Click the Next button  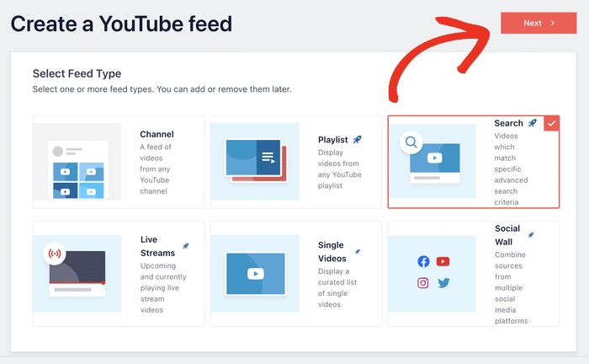pos(539,23)
